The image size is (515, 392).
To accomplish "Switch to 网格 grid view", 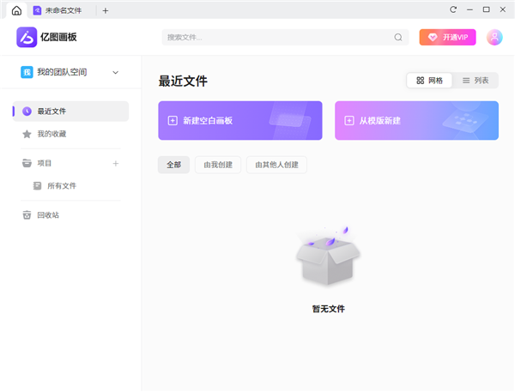I will 429,81.
